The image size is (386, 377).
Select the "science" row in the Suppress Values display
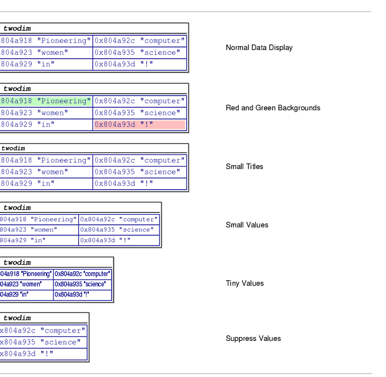[x=43, y=342]
